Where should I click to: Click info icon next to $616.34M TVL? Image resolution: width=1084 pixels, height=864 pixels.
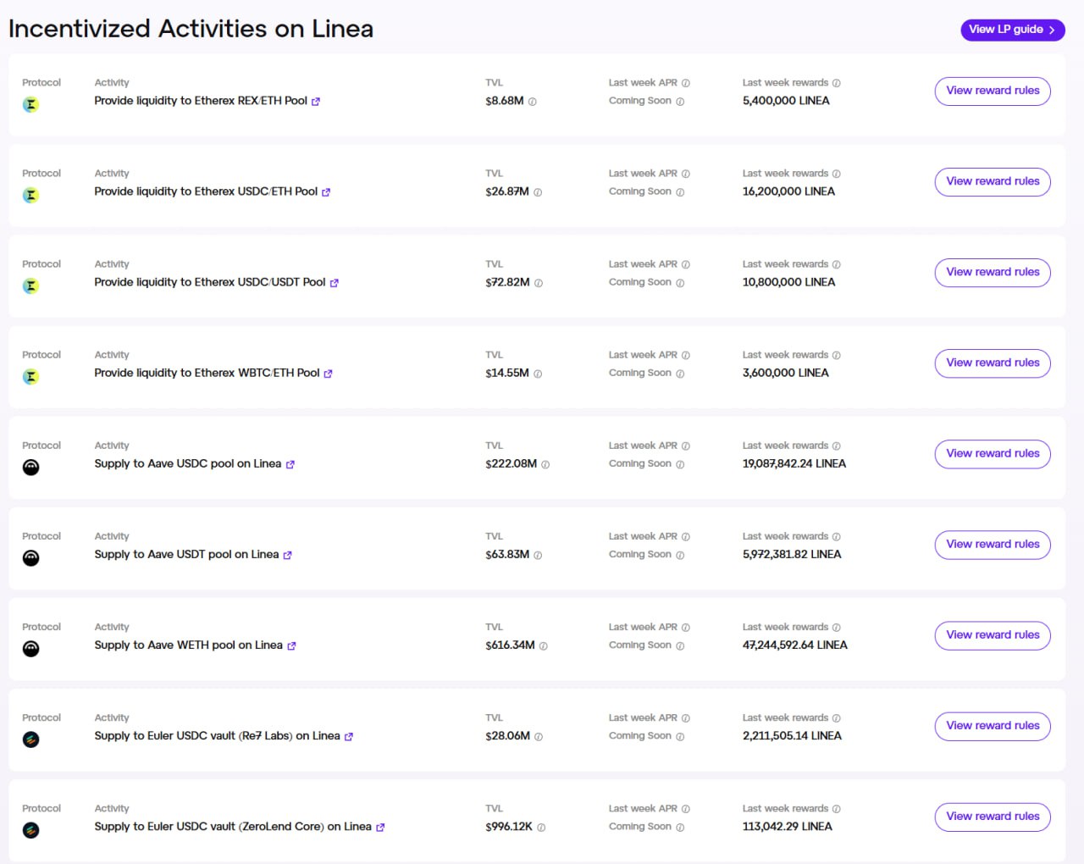click(x=544, y=645)
